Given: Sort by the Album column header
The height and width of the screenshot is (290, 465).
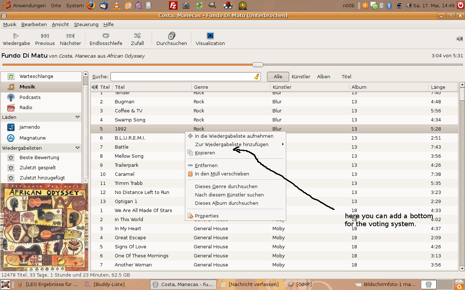Looking at the screenshot, I should (389, 87).
